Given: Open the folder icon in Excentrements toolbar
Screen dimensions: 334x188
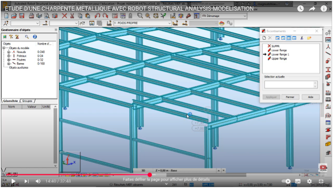Looking at the screenshot, I should (x=309, y=38).
